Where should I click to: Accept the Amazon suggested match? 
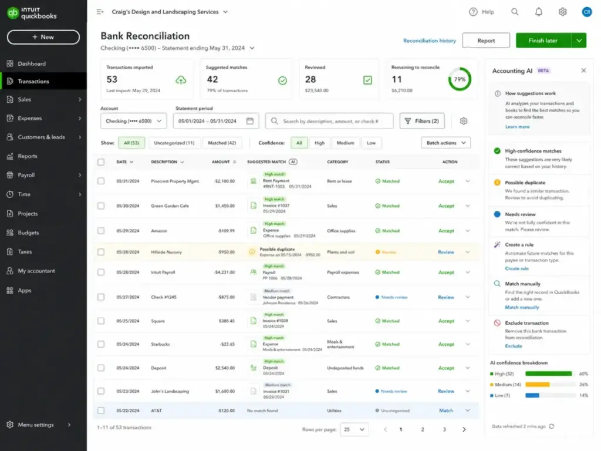point(446,231)
